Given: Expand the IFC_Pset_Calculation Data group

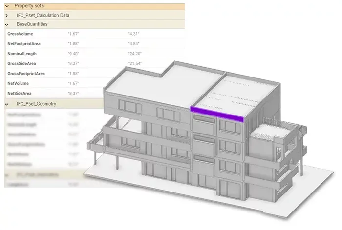Looking at the screenshot, I should 7,16.
